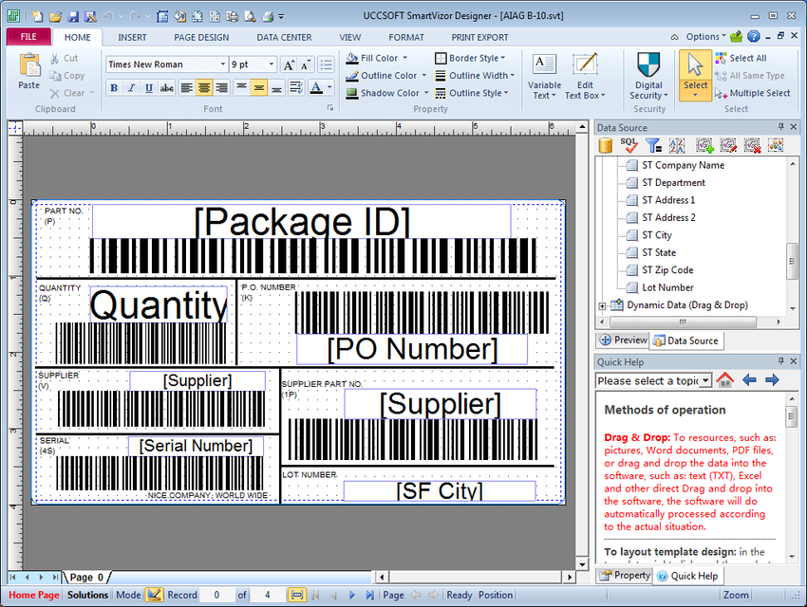This screenshot has height=607, width=807.
Task: Click the bullet list icon
Action: pos(326,64)
